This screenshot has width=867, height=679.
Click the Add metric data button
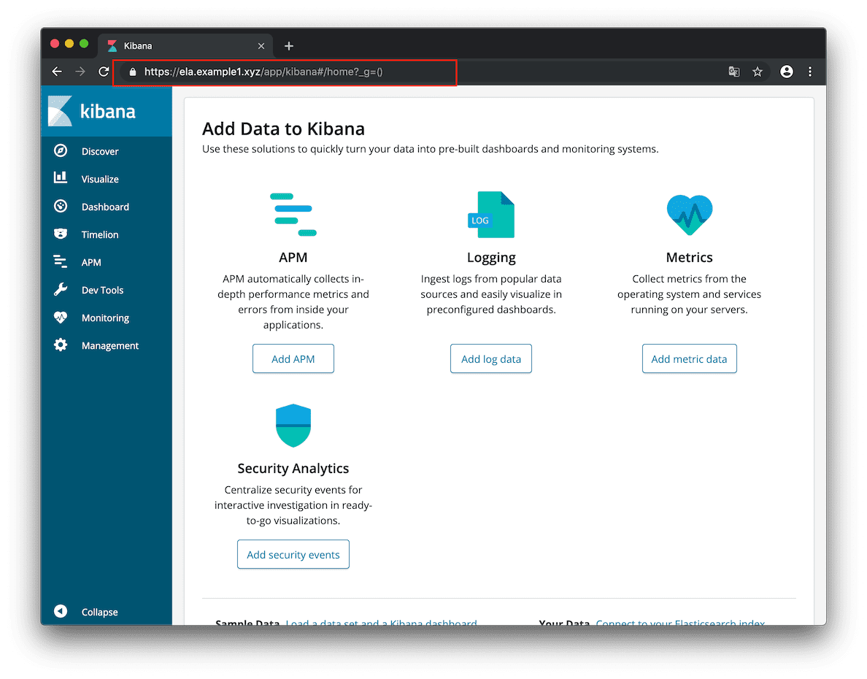[x=689, y=358]
